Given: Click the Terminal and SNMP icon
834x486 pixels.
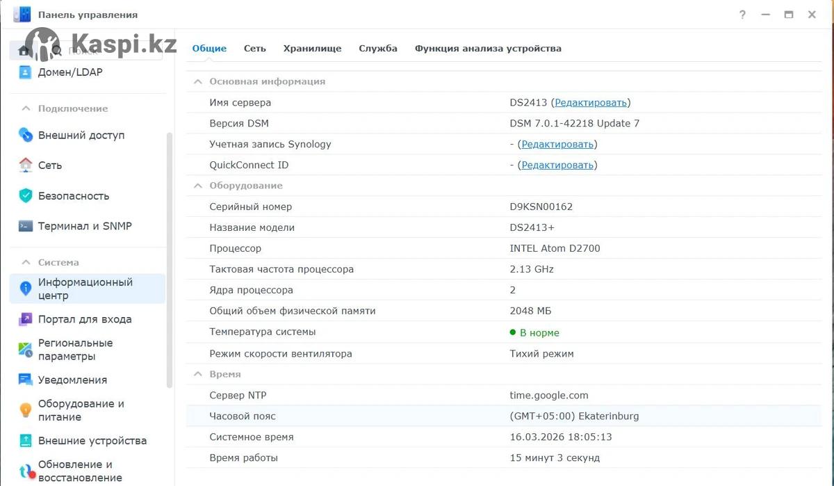Looking at the screenshot, I should pyautogui.click(x=26, y=226).
